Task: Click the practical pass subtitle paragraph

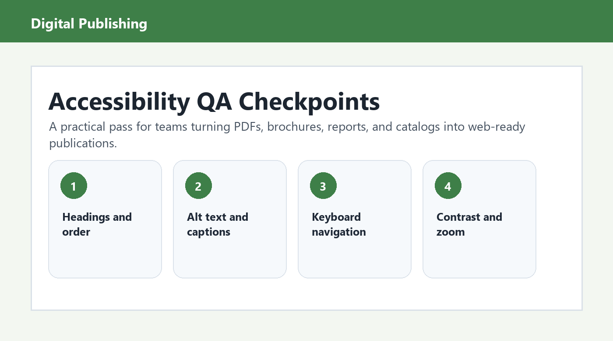Action: point(287,135)
